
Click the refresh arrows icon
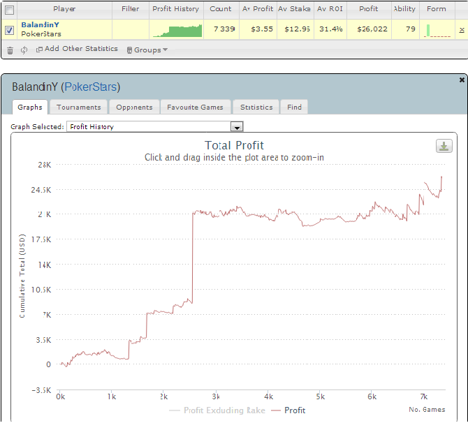[24, 50]
